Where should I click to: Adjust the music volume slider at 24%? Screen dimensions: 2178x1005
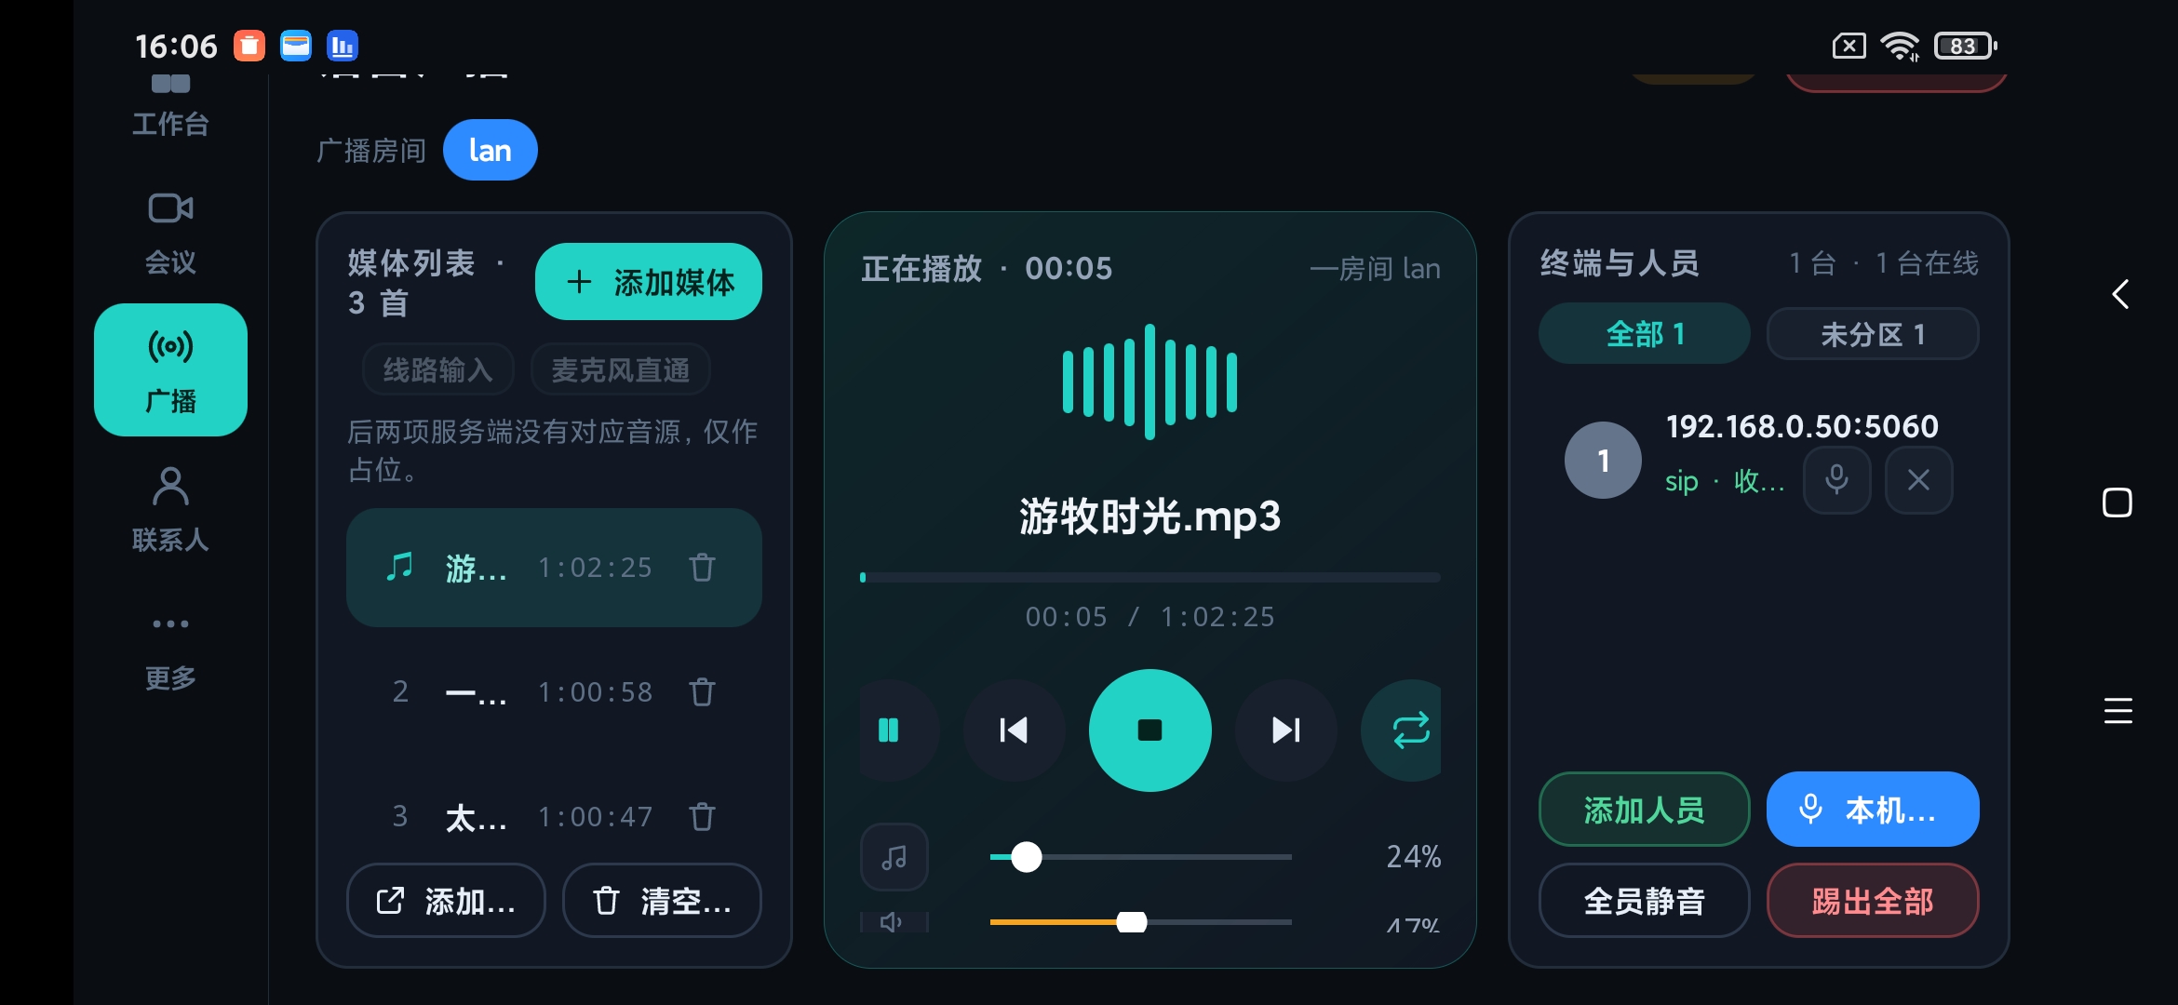[1140, 857]
